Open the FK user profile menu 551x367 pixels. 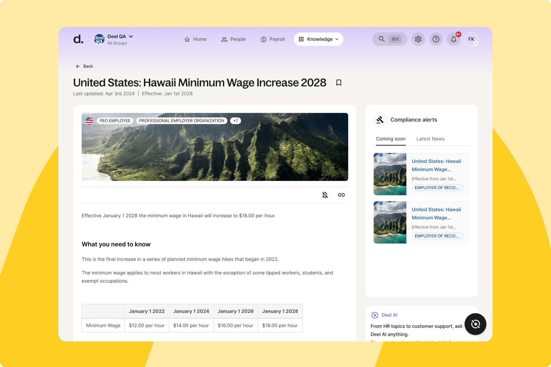tap(471, 39)
